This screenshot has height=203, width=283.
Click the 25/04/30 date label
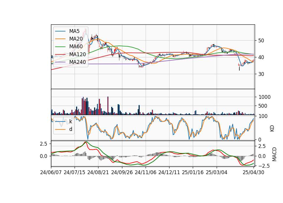click(254, 172)
